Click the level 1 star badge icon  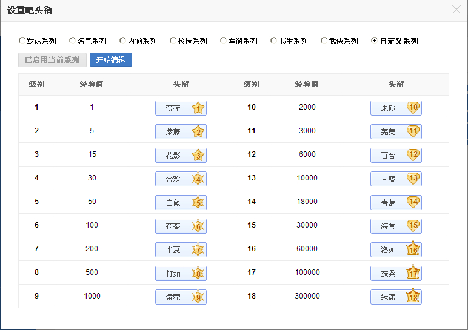(198, 108)
